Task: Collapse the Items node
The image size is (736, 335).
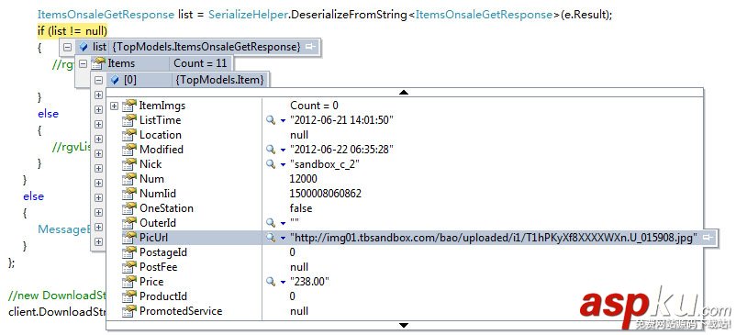Action: (x=84, y=63)
